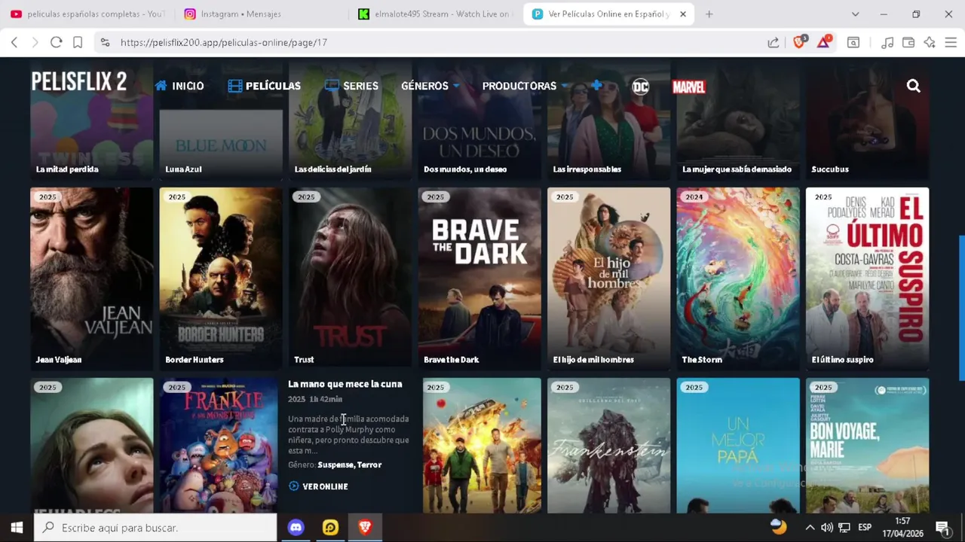
Task: Expand the Productoras dropdown menu
Action: pos(525,86)
